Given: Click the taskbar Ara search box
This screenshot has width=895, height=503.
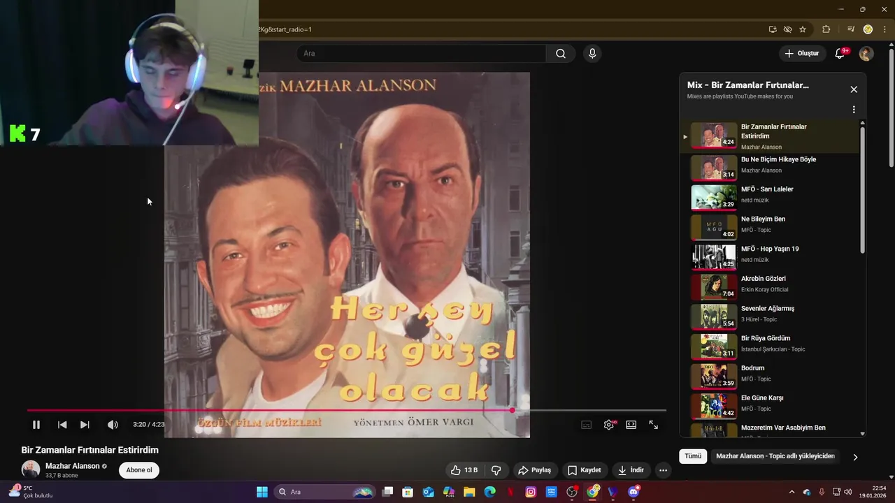Looking at the screenshot, I should point(325,492).
